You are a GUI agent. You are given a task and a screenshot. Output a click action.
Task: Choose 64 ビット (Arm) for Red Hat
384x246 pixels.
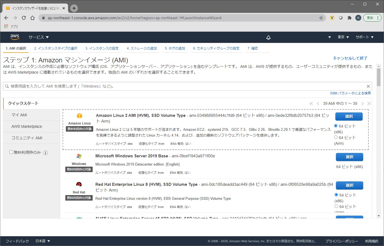(336, 206)
